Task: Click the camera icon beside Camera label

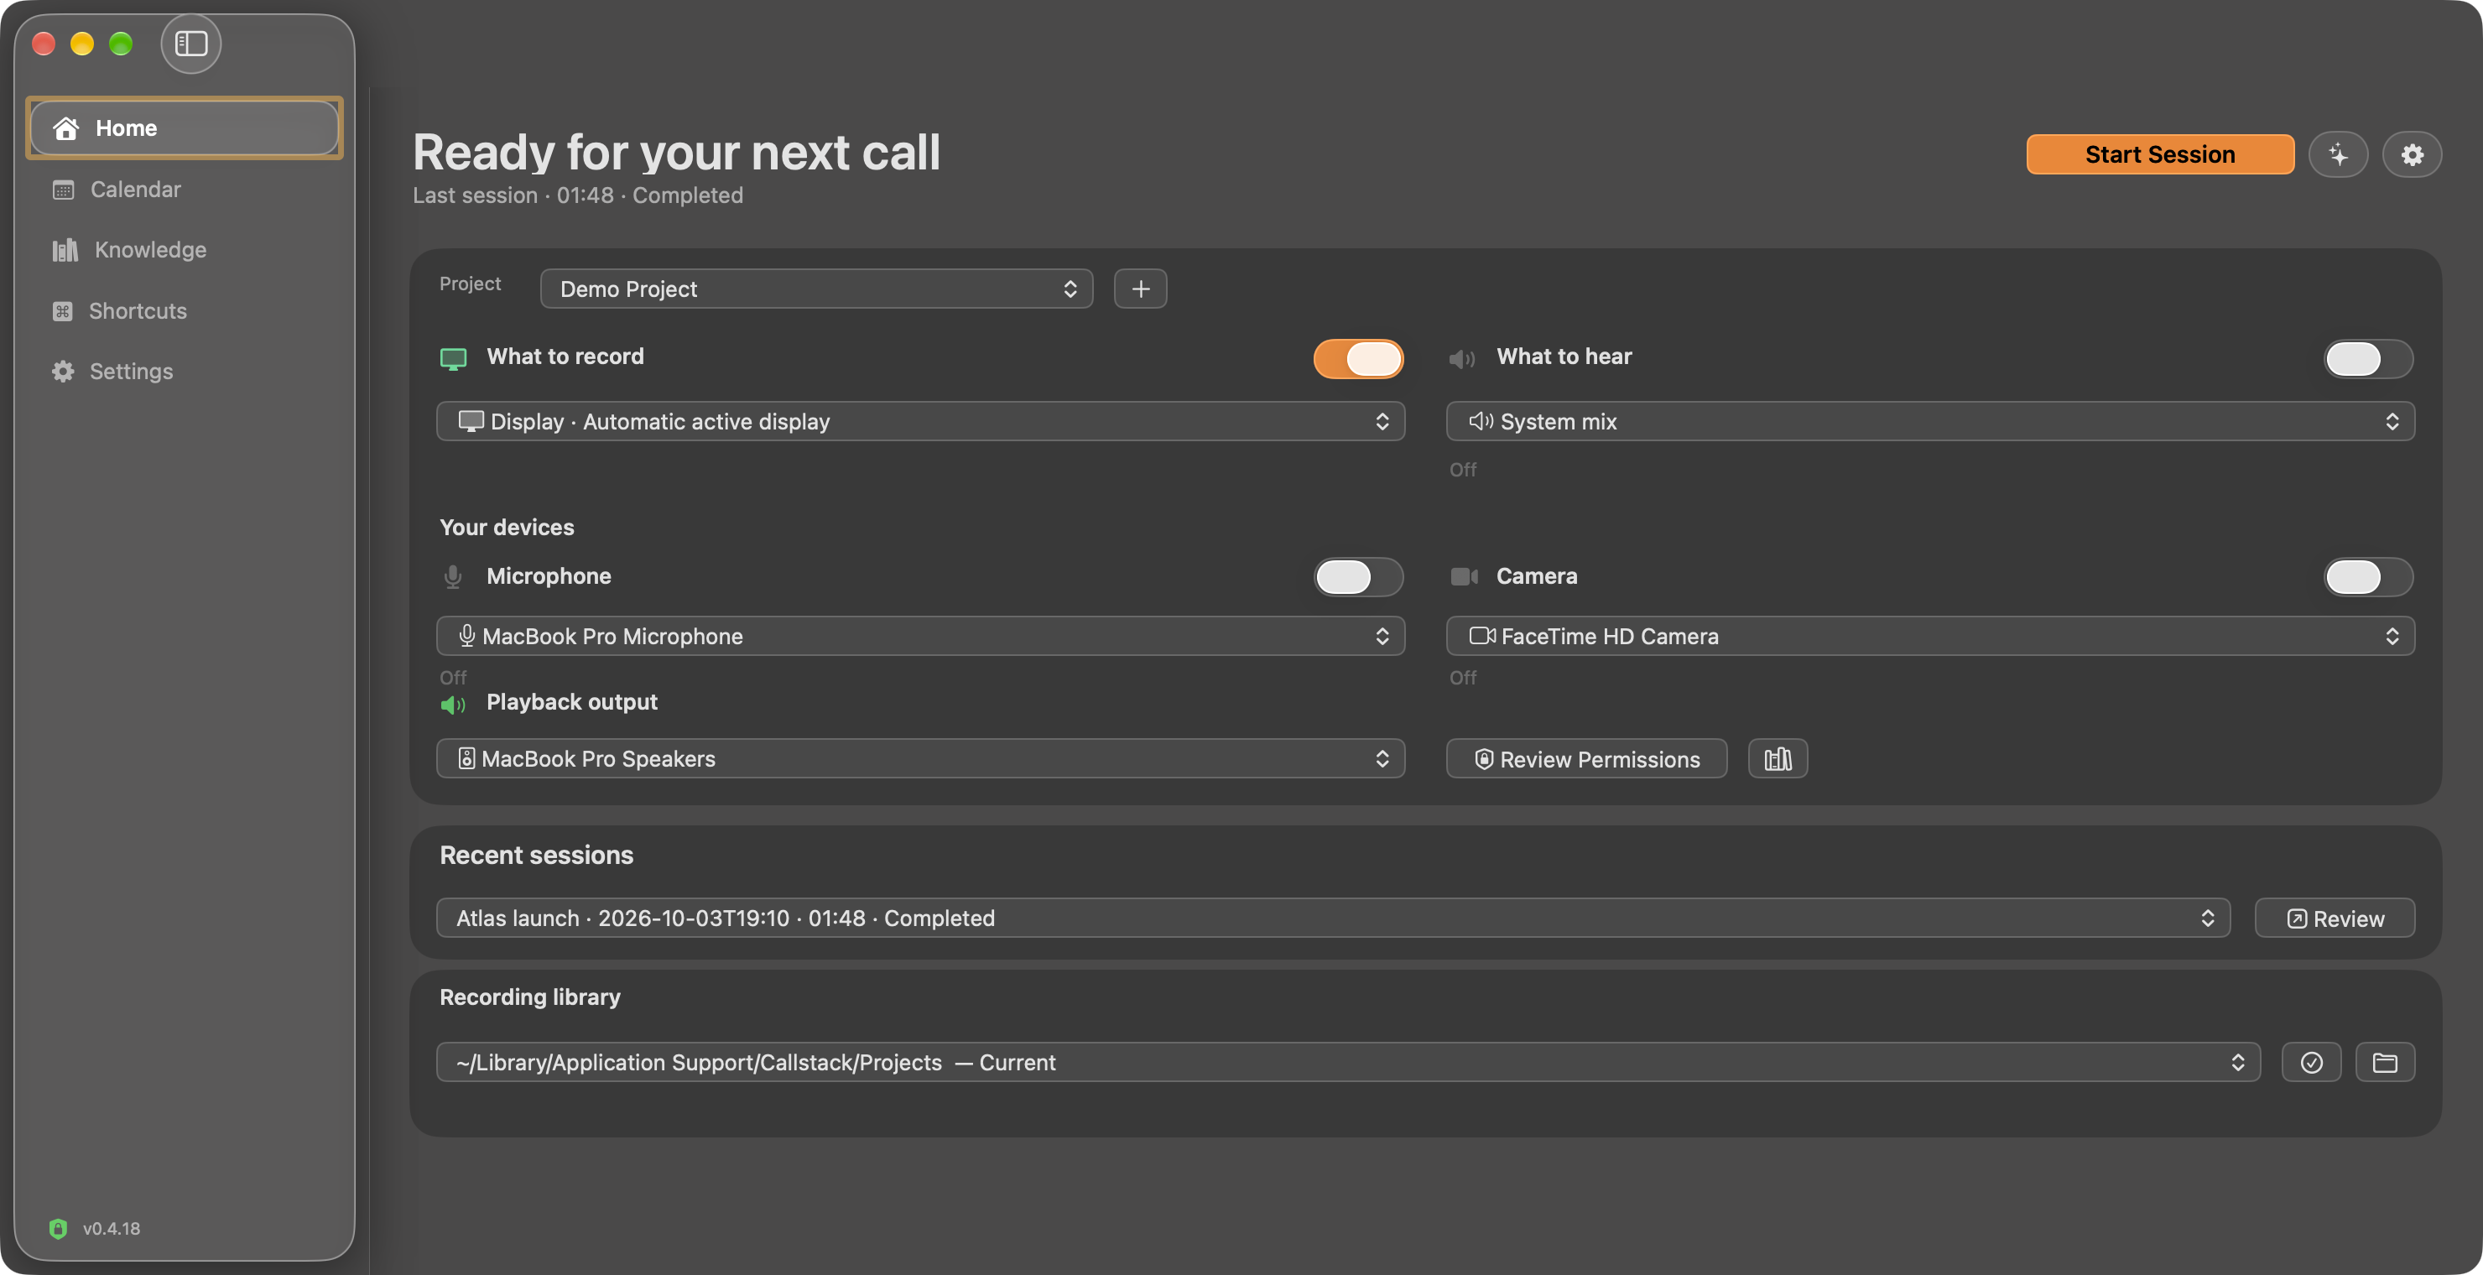Action: (1464, 576)
